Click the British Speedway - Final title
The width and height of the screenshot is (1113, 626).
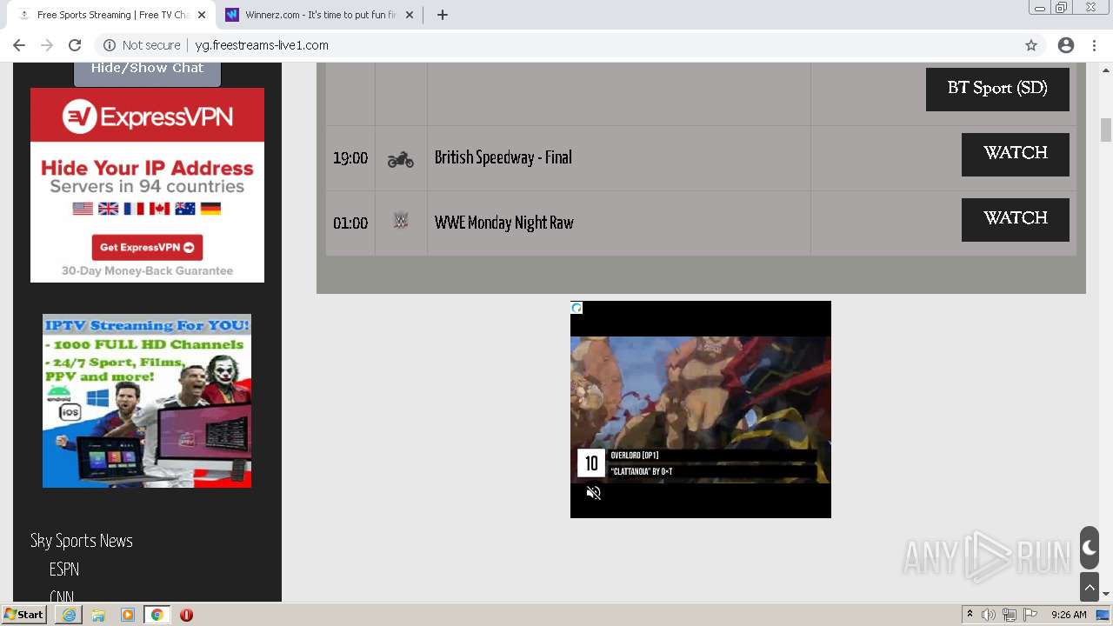click(x=503, y=157)
